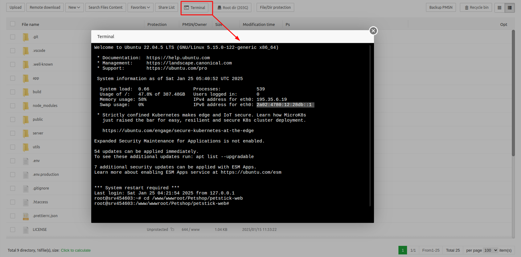The image size is (521, 257).
Task: Click the LICENSE file icon
Action: (x=26, y=230)
